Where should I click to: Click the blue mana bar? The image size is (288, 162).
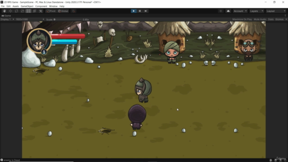coord(64,42)
